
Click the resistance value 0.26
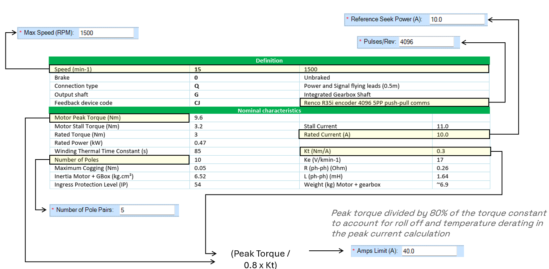tap(443, 168)
